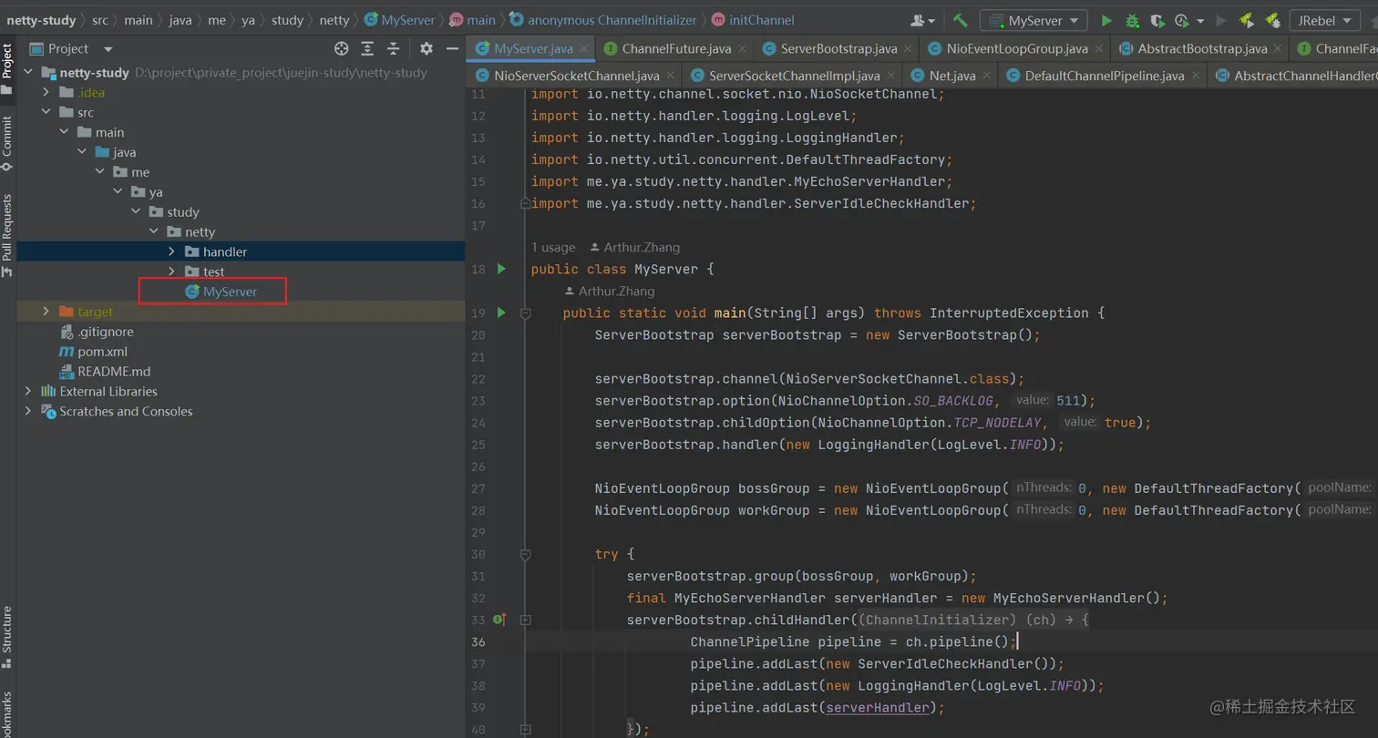Click Collapse All in Project panel

(393, 48)
